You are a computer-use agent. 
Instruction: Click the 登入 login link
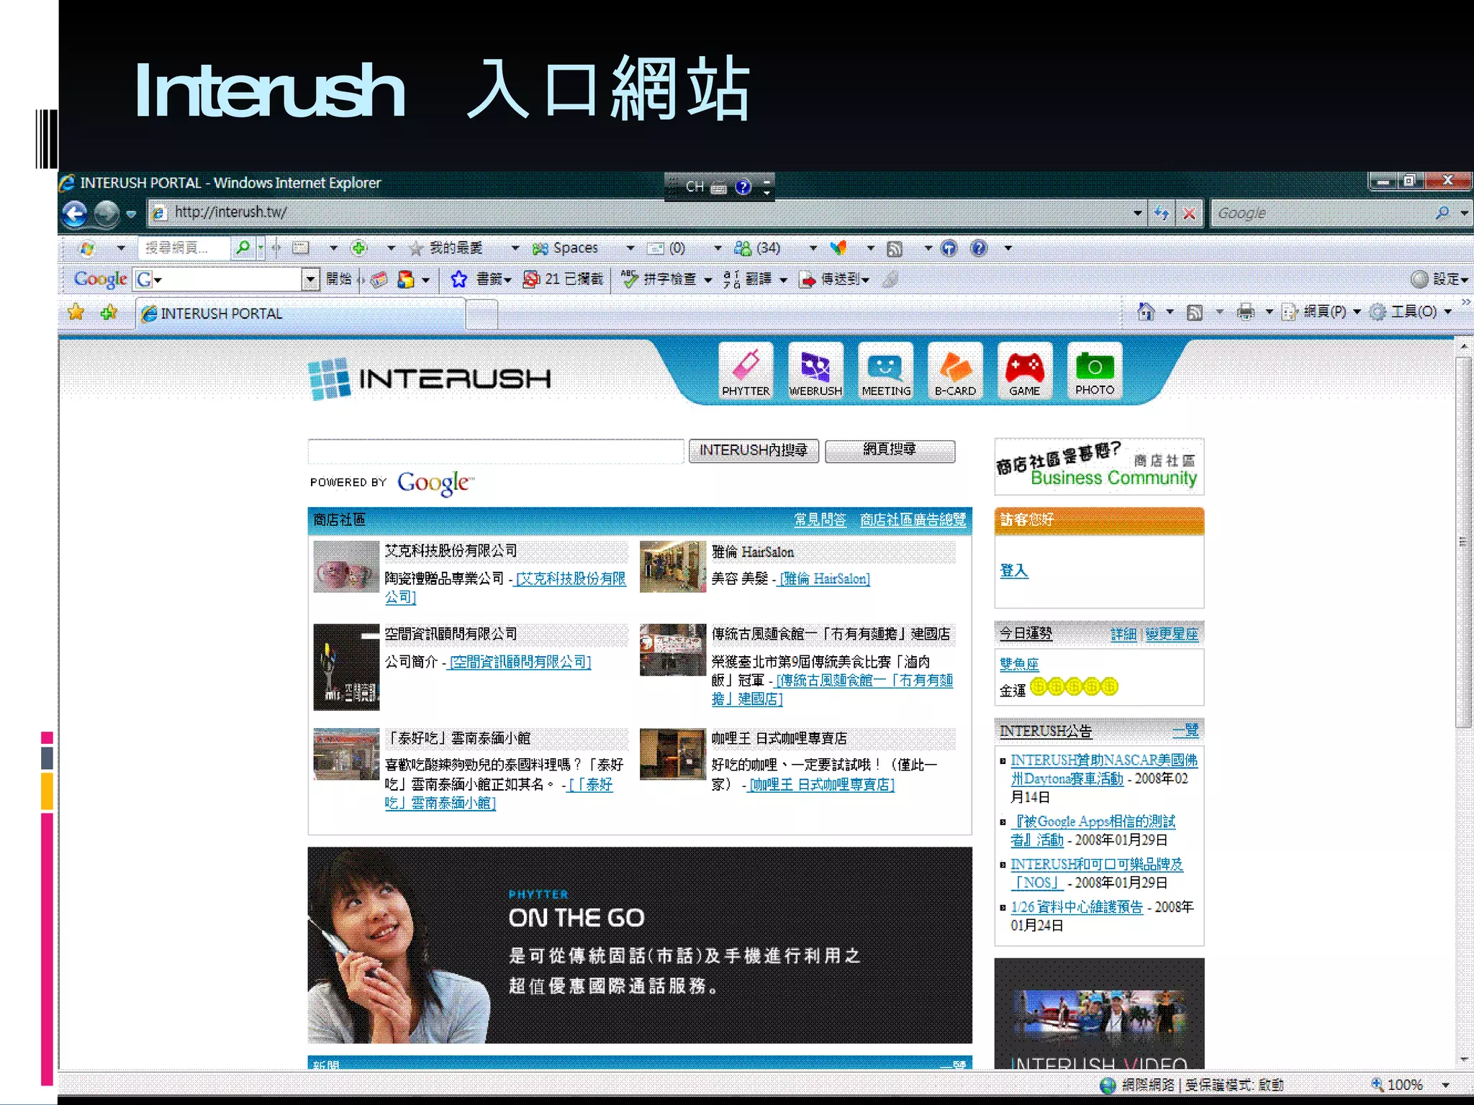tap(1014, 570)
